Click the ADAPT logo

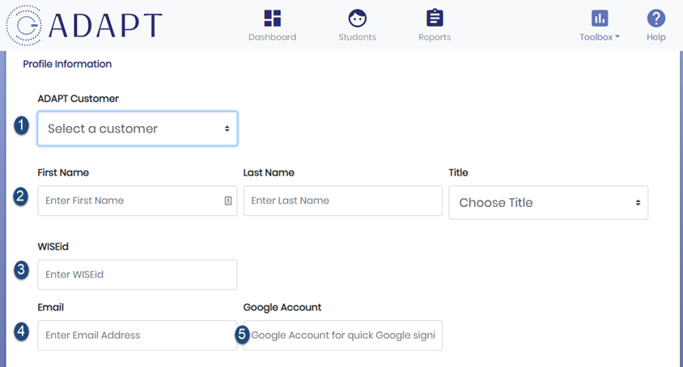coord(84,25)
